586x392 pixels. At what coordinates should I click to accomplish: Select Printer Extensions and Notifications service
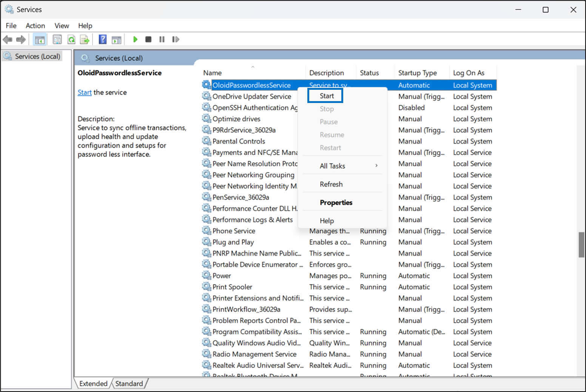tap(258, 298)
